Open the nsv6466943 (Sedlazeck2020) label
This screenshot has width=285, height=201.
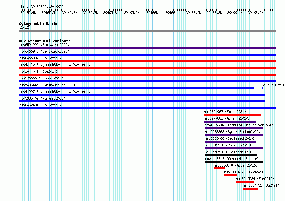(44, 51)
